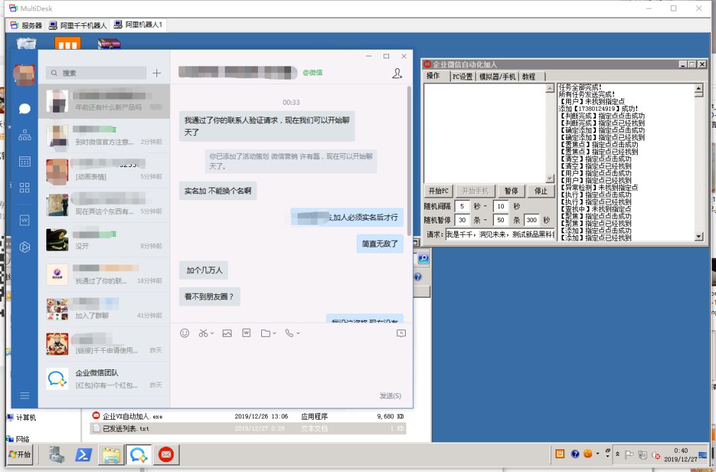The height and width of the screenshot is (472, 716).
Task: Click the 随机暂停 seconds field showing 300
Action: tap(532, 220)
